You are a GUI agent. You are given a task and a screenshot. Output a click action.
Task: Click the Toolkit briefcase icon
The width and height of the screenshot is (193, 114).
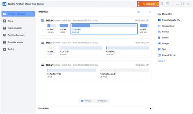point(5,50)
